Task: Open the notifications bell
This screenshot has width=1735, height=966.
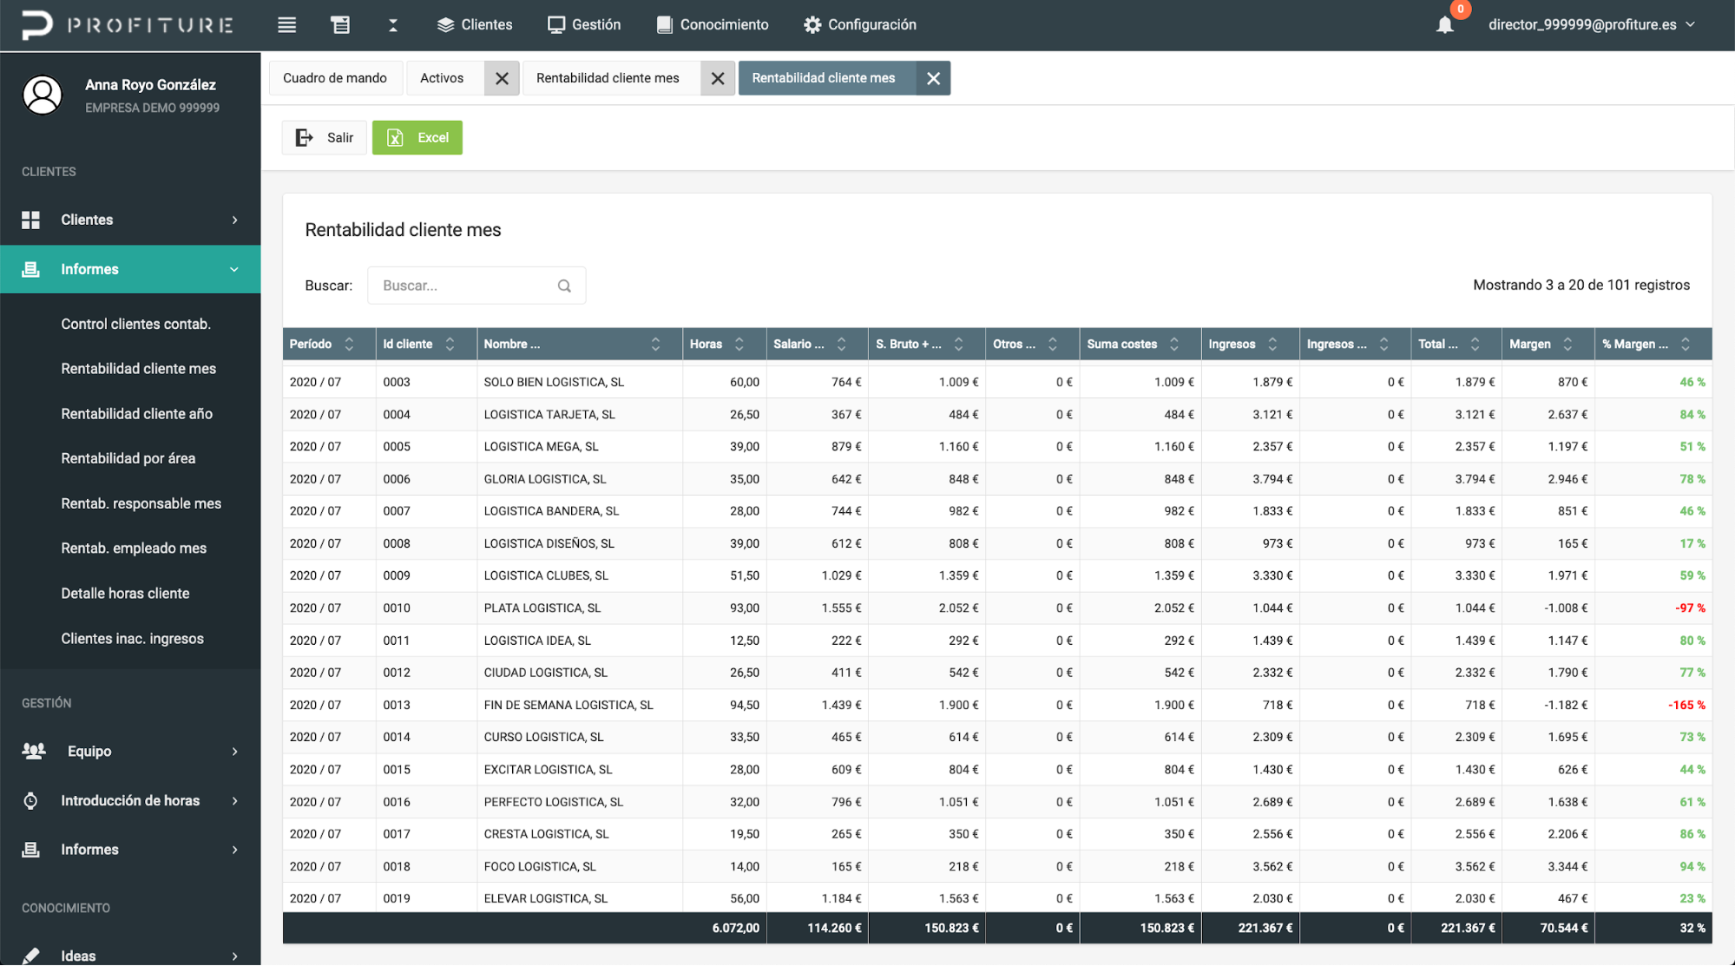Action: [1444, 24]
